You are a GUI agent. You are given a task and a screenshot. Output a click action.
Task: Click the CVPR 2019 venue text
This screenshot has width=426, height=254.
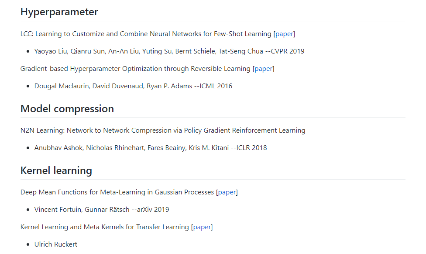288,51
